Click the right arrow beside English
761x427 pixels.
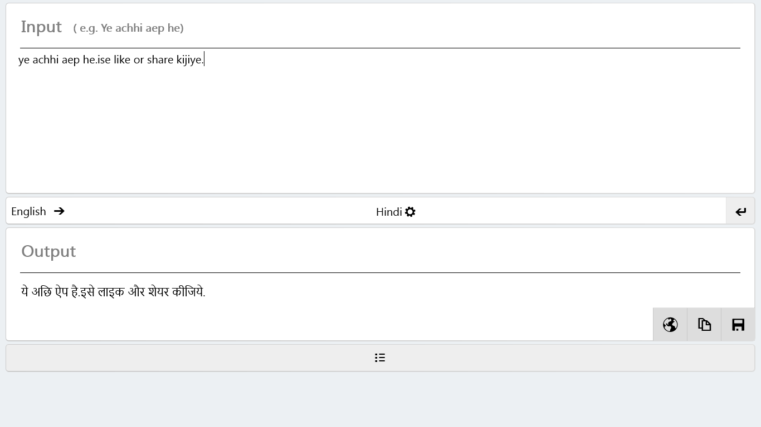(x=59, y=211)
